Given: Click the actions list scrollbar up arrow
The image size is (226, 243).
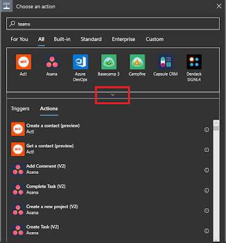Looking at the screenshot, I should click(216, 123).
